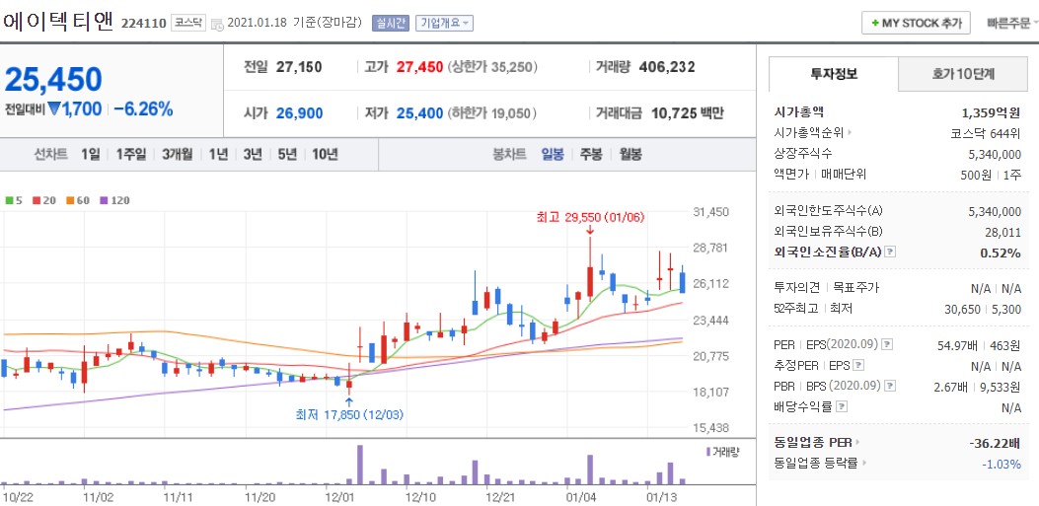The height and width of the screenshot is (506, 1039).
Task: Click the red 20-day moving average legend
Action: [43, 200]
